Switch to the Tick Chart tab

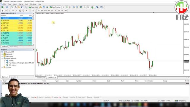[13, 47]
